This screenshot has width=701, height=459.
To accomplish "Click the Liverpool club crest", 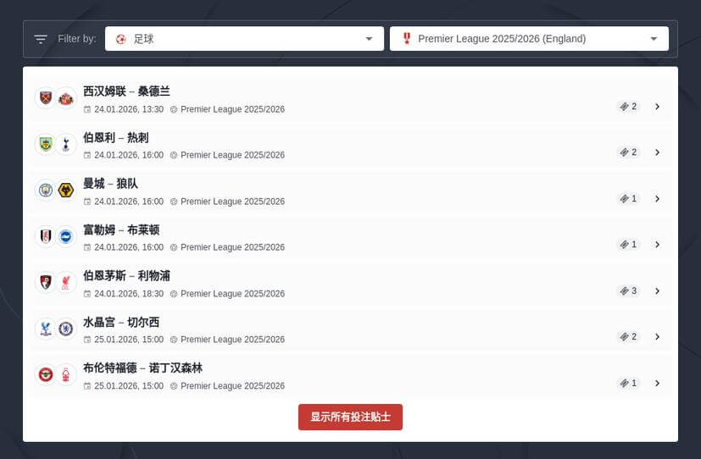I will click(66, 282).
